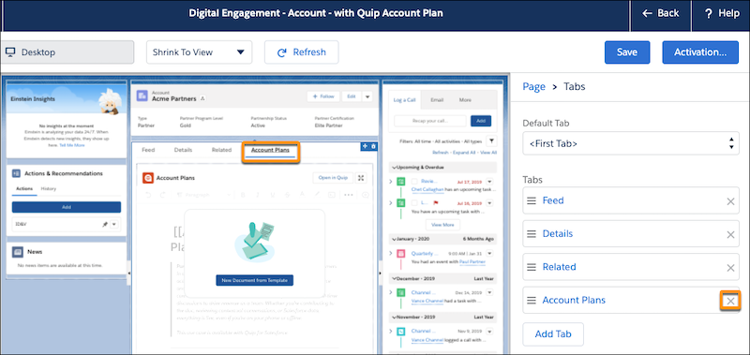Click the move component plus icon
750x355 pixels.
[365, 146]
